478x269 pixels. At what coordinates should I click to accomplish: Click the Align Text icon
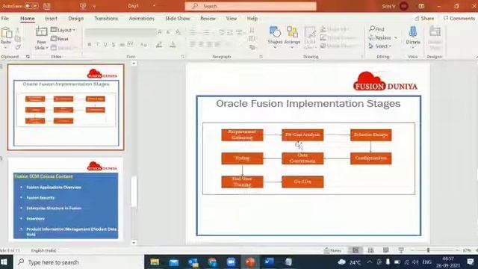click(x=252, y=39)
